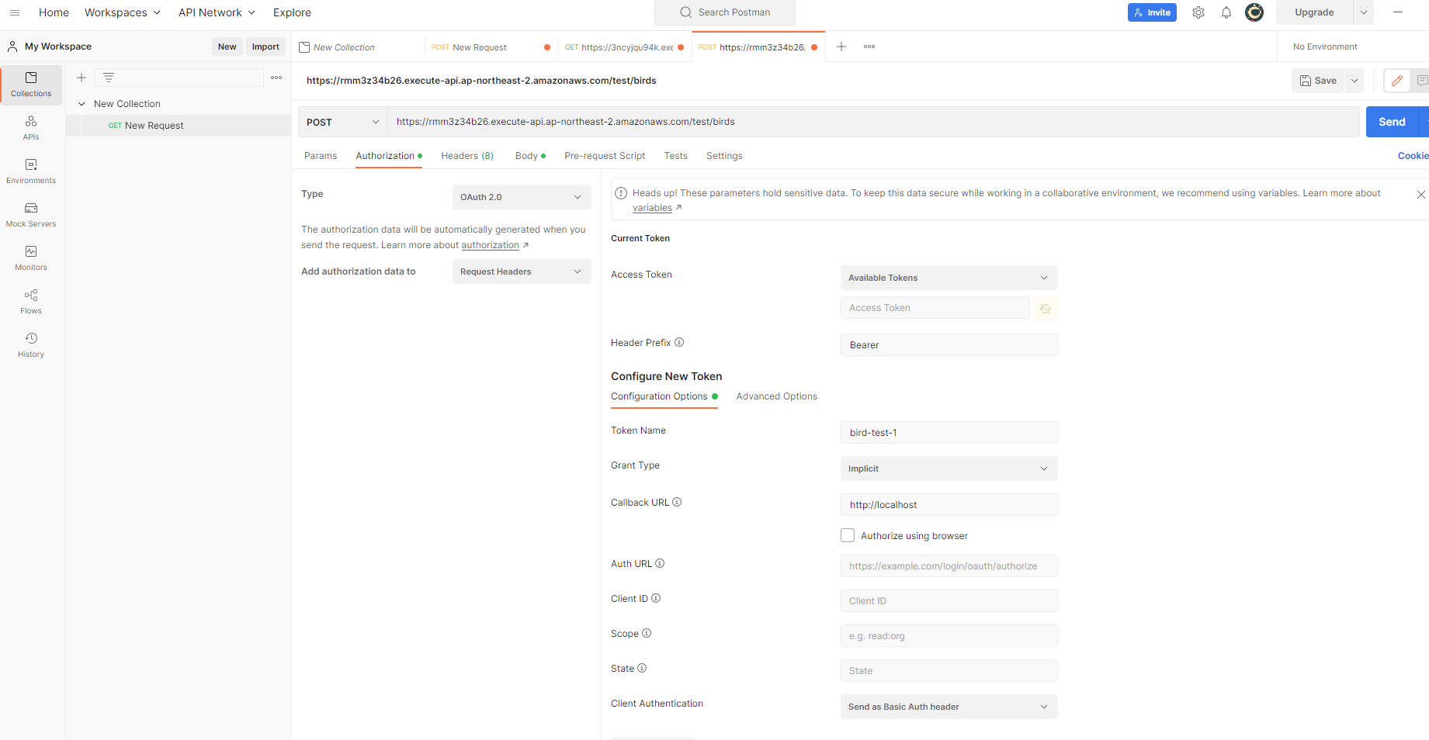The height and width of the screenshot is (740, 1429).
Task: Close the Heads up warning banner
Action: (1421, 195)
